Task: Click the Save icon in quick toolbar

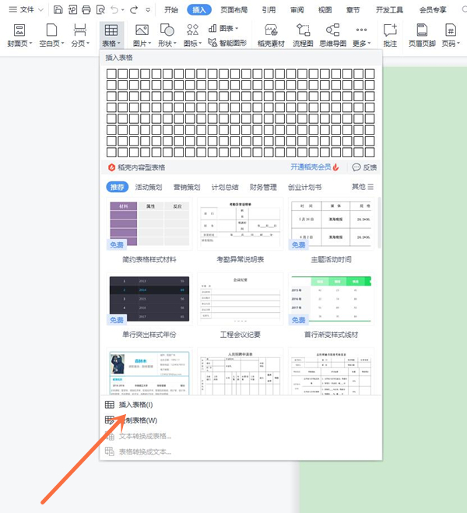Action: click(x=58, y=10)
